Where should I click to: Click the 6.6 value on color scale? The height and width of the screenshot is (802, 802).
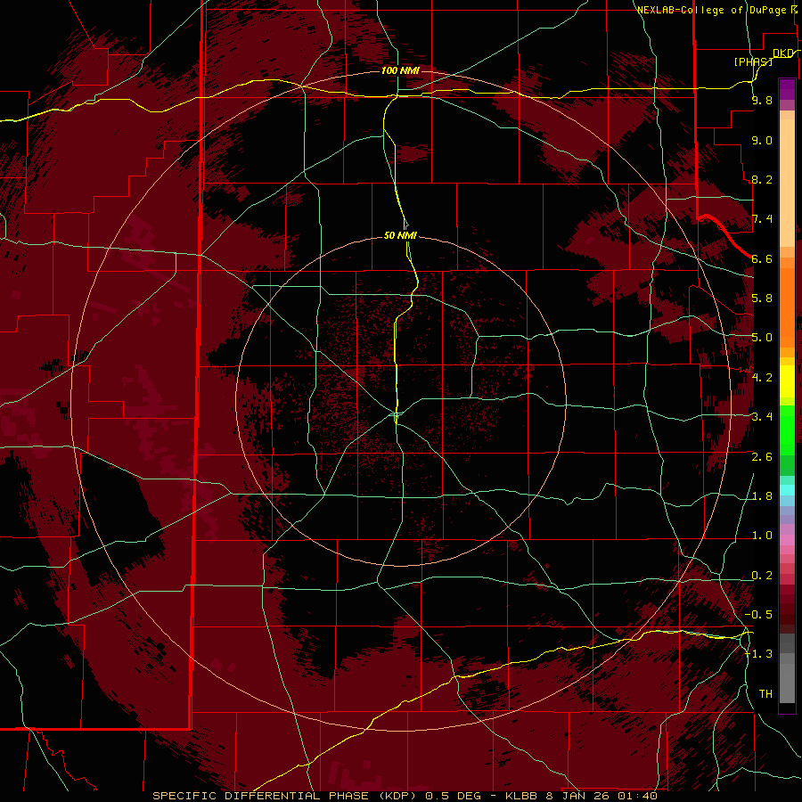click(x=762, y=258)
